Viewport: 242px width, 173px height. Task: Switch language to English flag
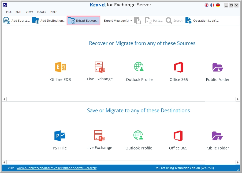(207, 5)
